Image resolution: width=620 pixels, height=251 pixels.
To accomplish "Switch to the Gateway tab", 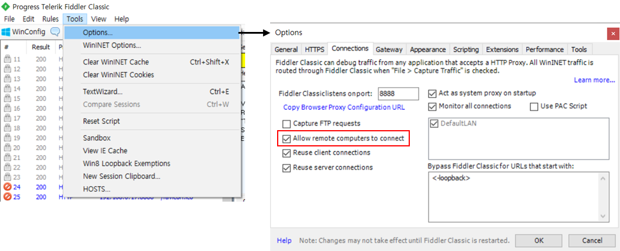I will point(389,49).
